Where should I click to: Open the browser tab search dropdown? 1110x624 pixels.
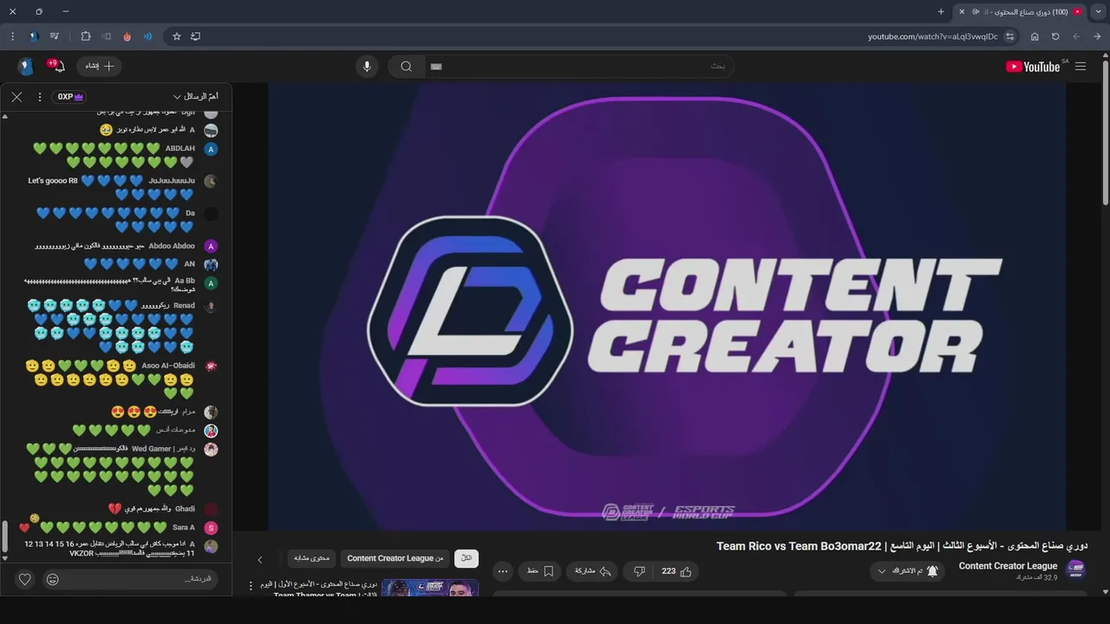click(1098, 11)
